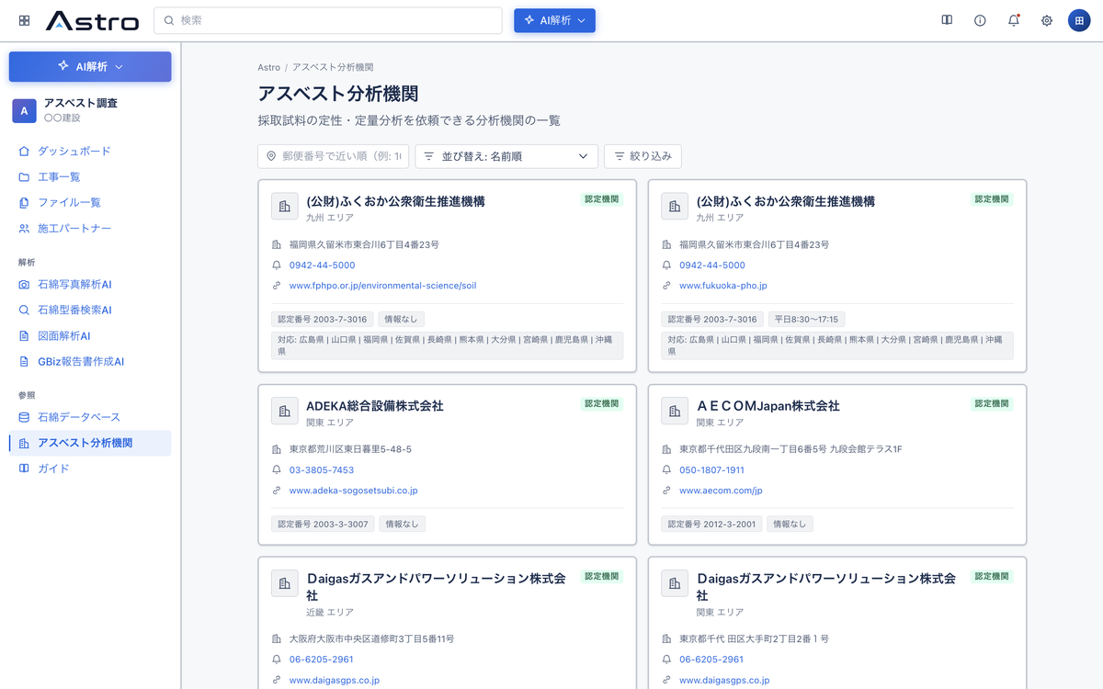Click the address icon beside 東京都荒川区東日暮里5-48-5
The height and width of the screenshot is (689, 1103).
point(277,449)
